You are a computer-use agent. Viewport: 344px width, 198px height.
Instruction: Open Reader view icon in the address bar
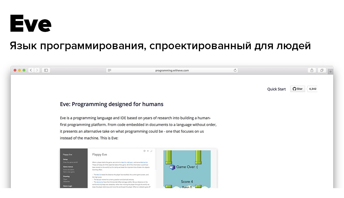110,70
